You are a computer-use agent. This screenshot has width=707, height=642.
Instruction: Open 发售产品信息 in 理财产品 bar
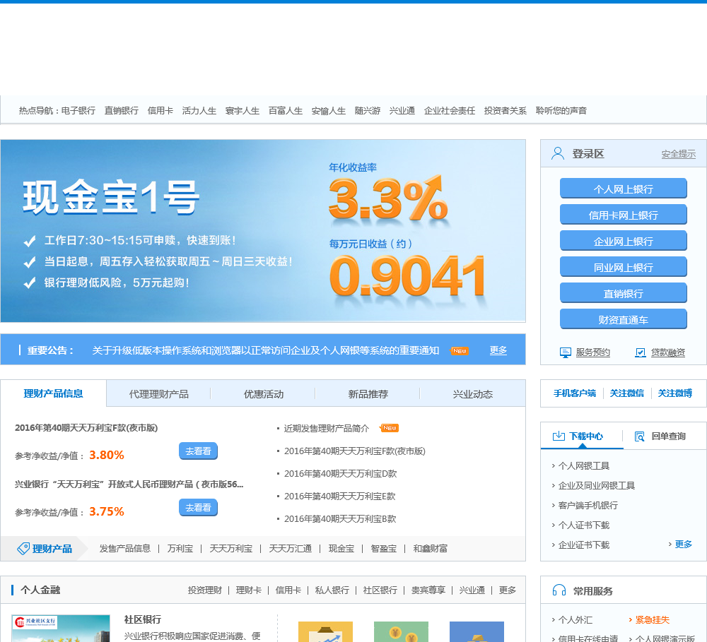tap(125, 548)
